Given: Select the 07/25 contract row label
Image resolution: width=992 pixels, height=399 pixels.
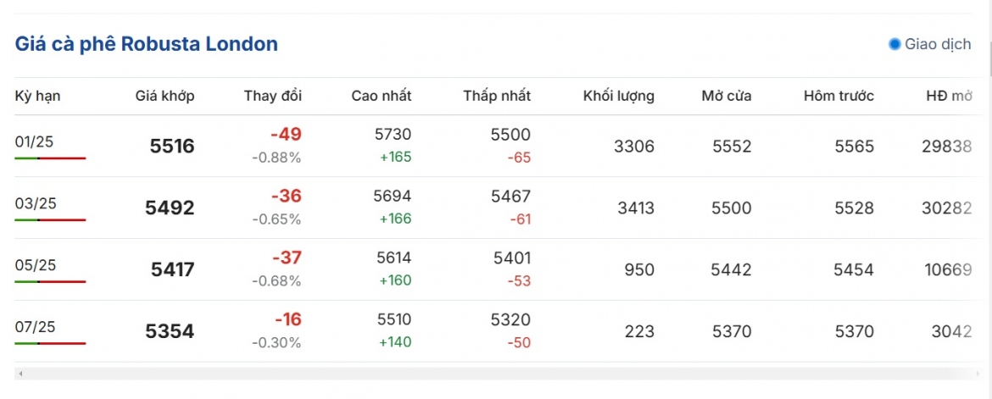Looking at the screenshot, I should point(36,327).
